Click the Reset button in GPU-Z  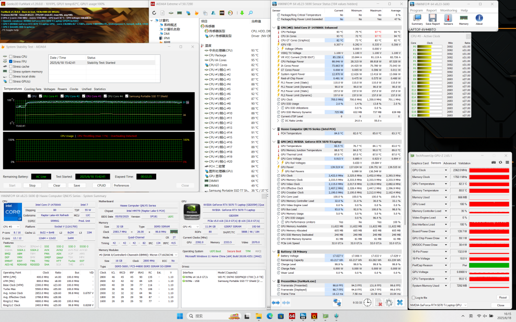coord(503,298)
